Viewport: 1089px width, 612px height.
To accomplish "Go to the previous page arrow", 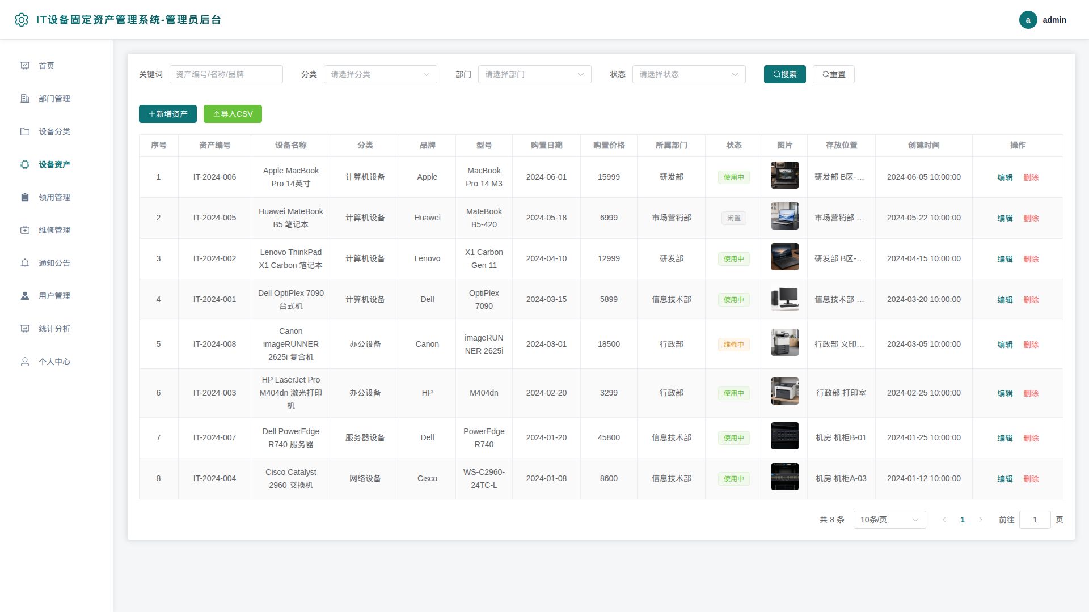I will coord(944,520).
